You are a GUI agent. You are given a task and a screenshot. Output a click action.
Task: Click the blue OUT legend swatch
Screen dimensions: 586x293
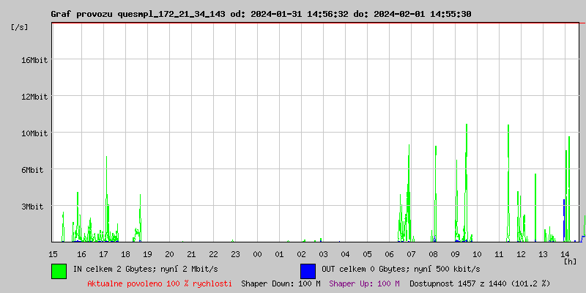[308, 270]
